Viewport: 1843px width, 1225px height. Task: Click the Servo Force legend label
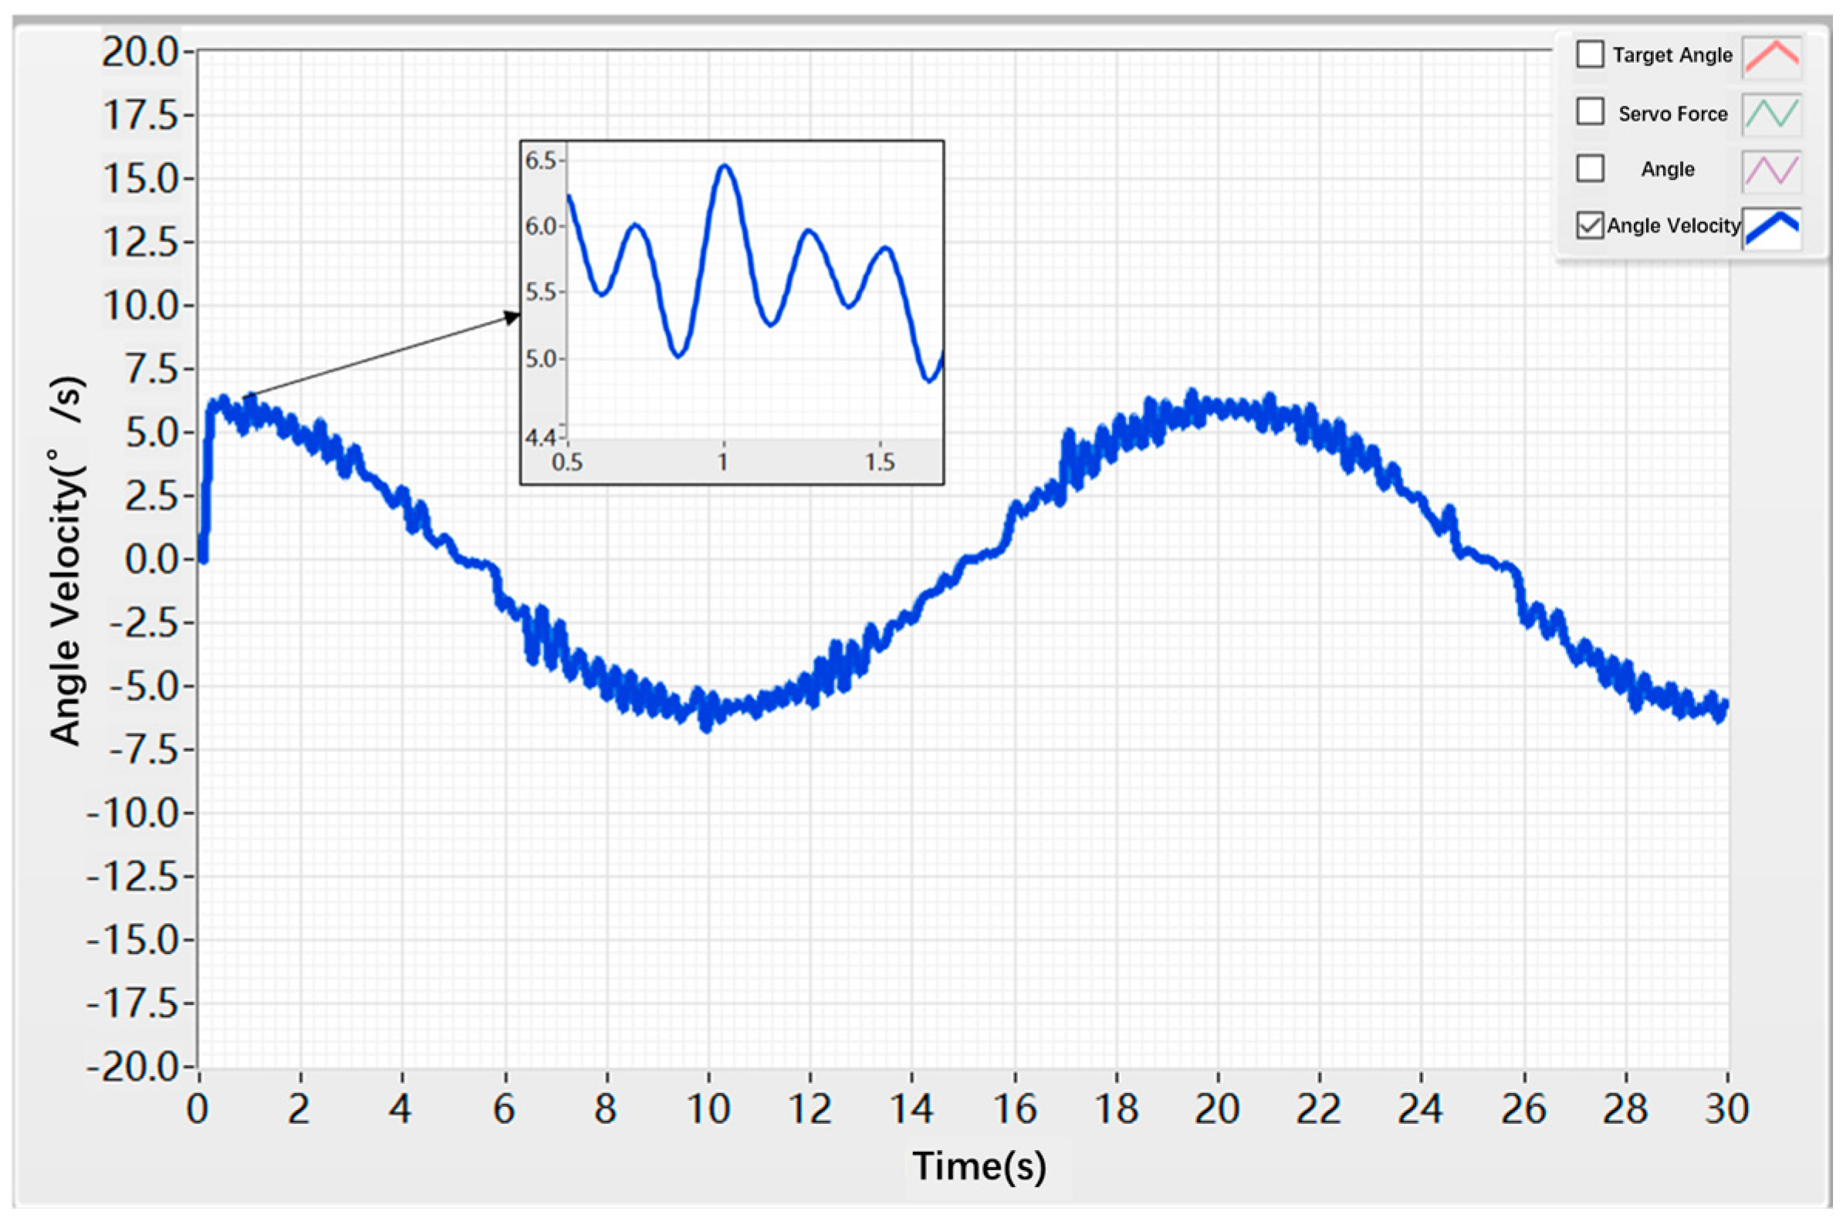(1672, 114)
